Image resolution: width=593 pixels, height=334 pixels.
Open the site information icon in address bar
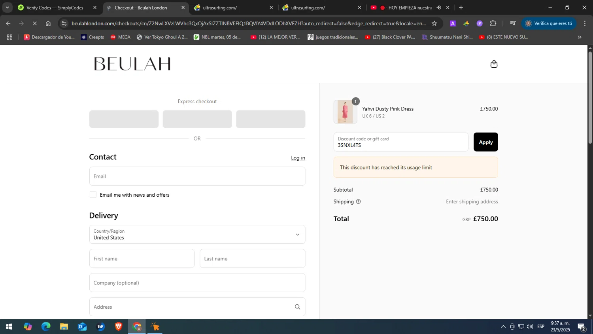coord(64,23)
